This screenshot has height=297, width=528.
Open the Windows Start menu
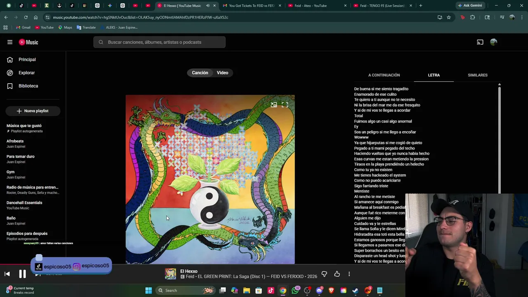pyautogui.click(x=148, y=290)
